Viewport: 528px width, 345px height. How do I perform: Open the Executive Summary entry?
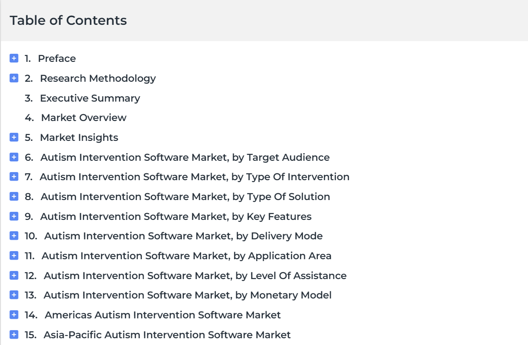[x=90, y=98]
